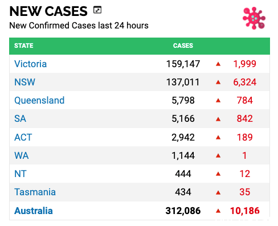Click the red arrow in WA row

[x=218, y=156]
